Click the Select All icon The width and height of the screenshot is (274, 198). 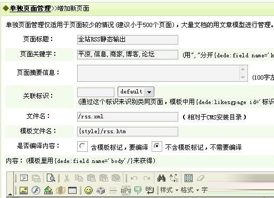pos(188,178)
